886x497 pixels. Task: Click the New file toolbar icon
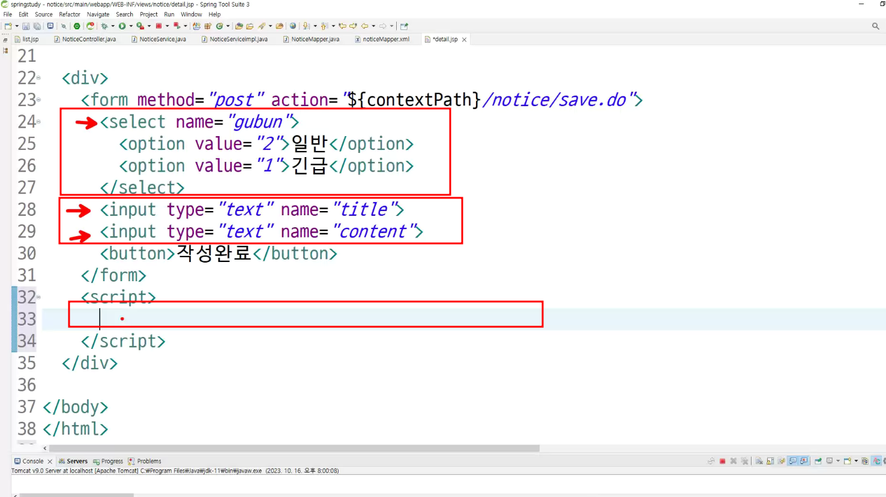(x=8, y=26)
